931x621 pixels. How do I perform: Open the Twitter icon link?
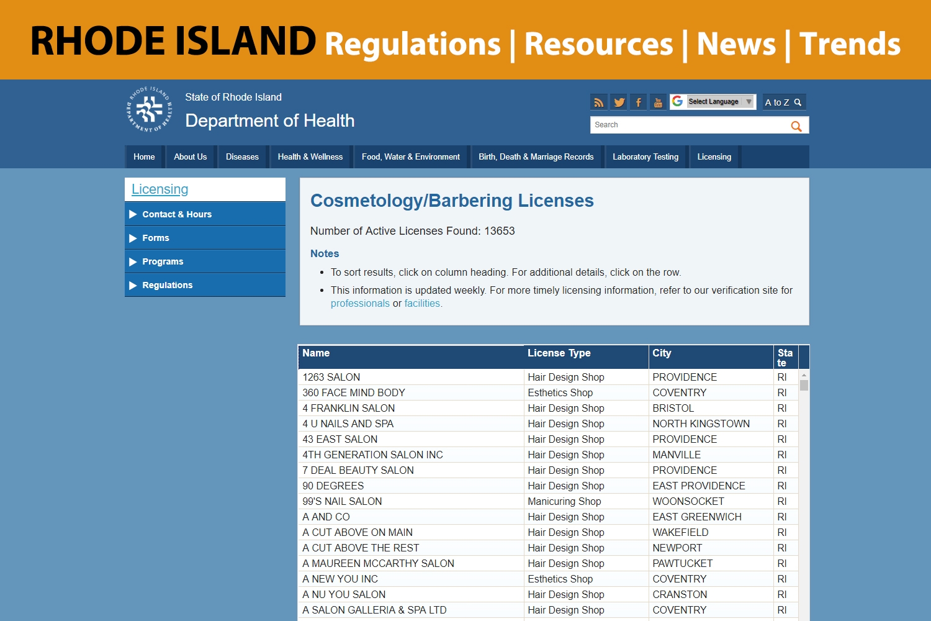[x=619, y=102]
